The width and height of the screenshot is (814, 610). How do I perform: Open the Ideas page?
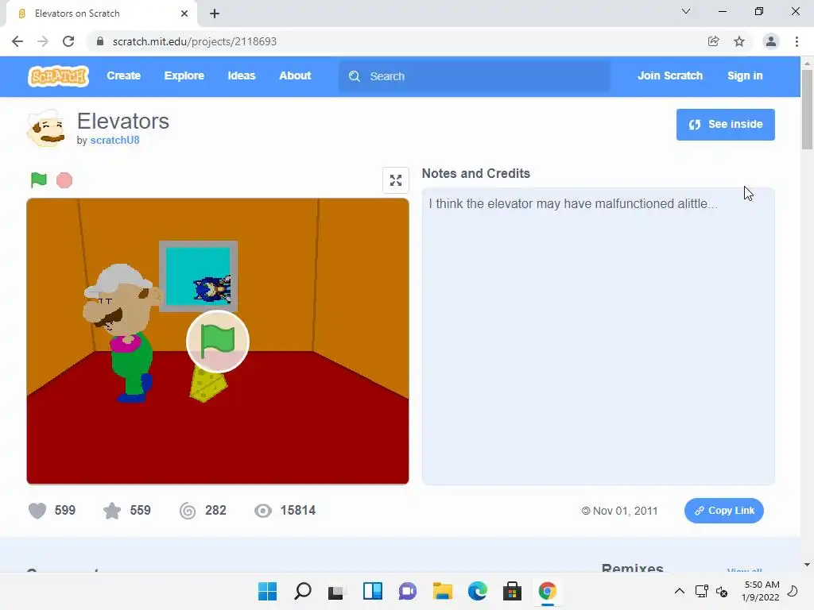[242, 75]
